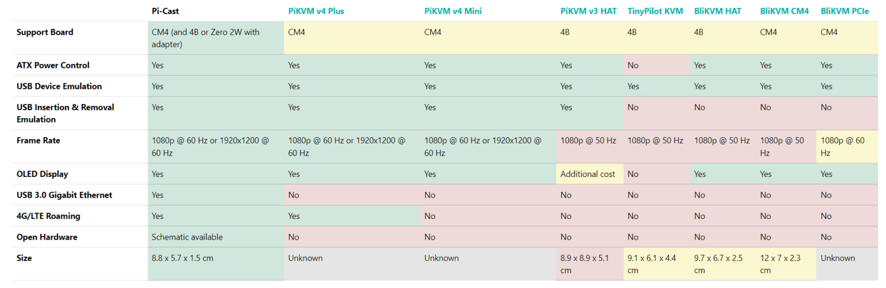The height and width of the screenshot is (288, 886).
Task: Click the USB 3.0 Gigabit Ethernet row label
Action: [x=64, y=195]
